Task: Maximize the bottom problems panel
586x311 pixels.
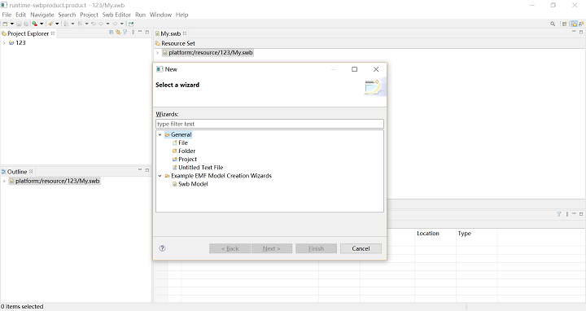Action: click(x=581, y=214)
